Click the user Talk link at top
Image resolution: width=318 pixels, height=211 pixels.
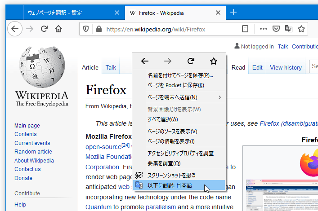(x=283, y=47)
